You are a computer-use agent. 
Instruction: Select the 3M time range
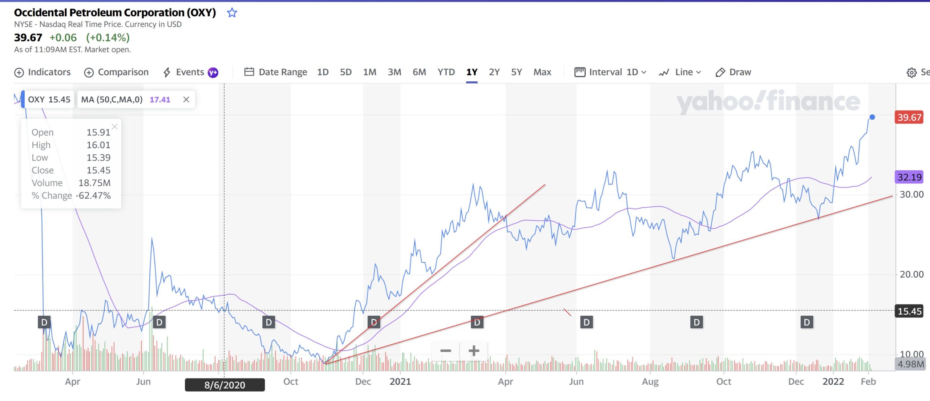394,72
